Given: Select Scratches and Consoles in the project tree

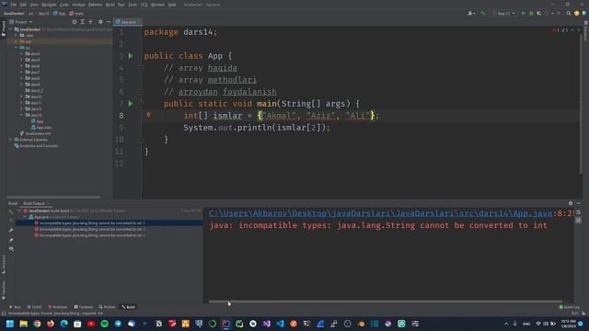Looking at the screenshot, I should [x=36, y=145].
